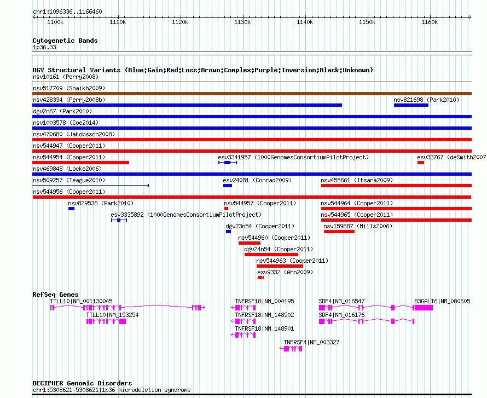The image size is (487, 398).
Task: Click the DECIPHER Genomic Disorders track title
Action: coord(82,383)
